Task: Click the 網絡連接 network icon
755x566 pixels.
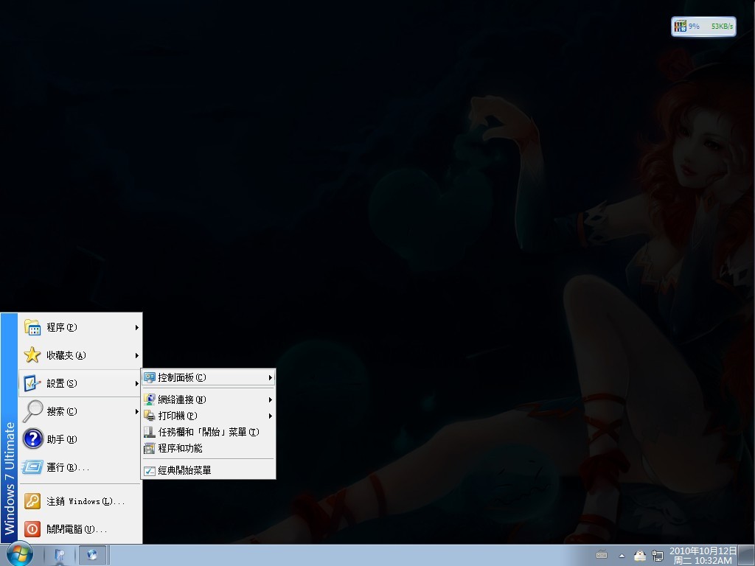Action: point(149,399)
